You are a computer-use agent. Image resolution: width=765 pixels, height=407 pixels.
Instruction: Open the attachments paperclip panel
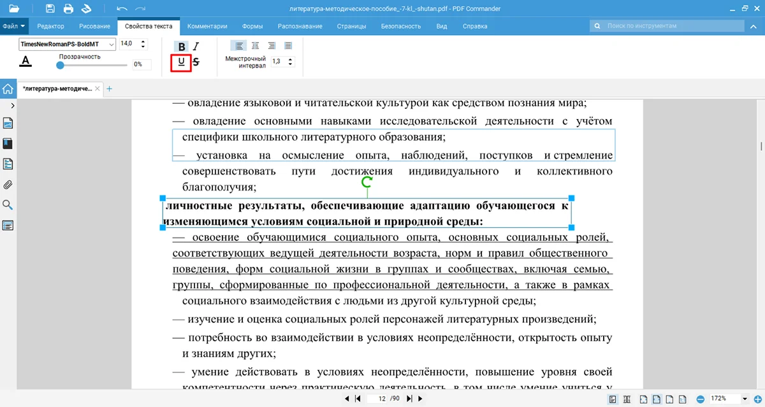tap(8, 185)
